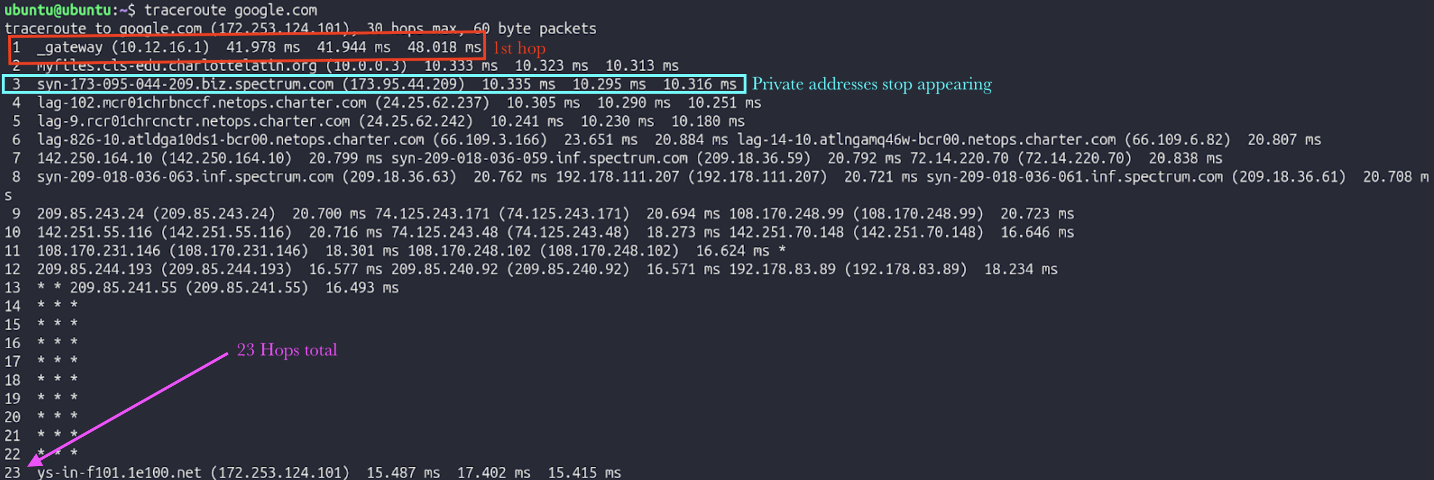Click the red "1st hop" annotation label
The width and height of the screenshot is (1434, 480).
pos(519,49)
